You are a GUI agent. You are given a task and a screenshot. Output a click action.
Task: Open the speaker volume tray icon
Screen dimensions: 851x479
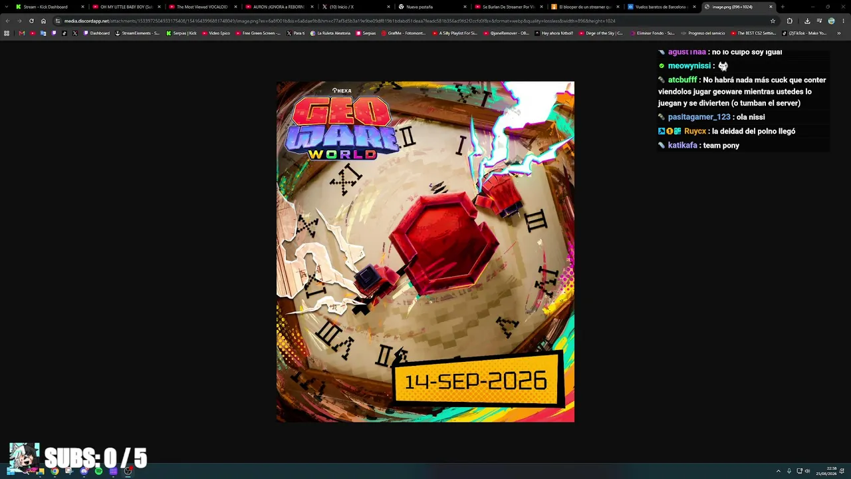pyautogui.click(x=808, y=472)
